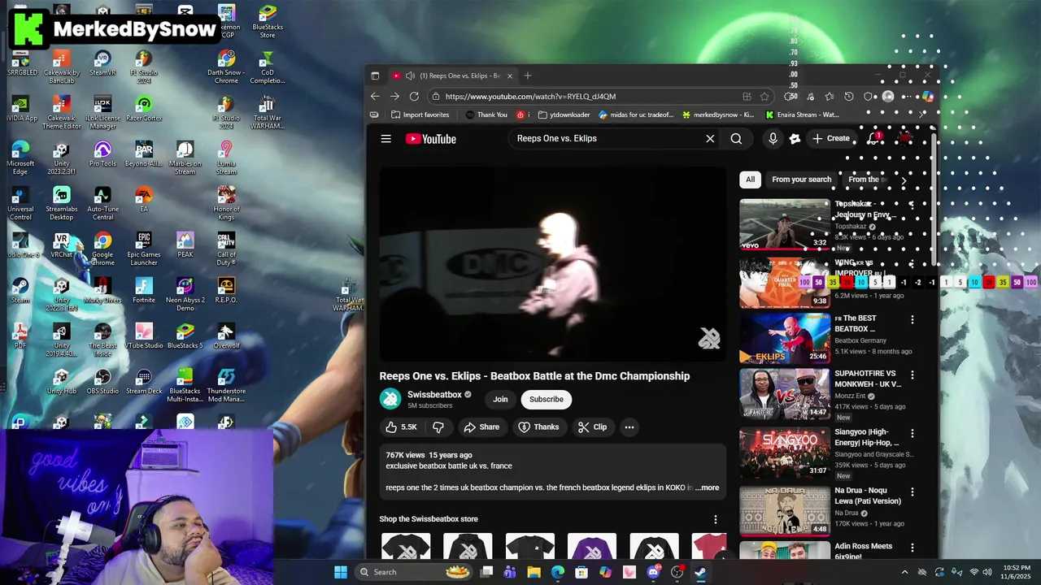Open more actions ellipsis beside Clip
The image size is (1041, 585).
(629, 427)
